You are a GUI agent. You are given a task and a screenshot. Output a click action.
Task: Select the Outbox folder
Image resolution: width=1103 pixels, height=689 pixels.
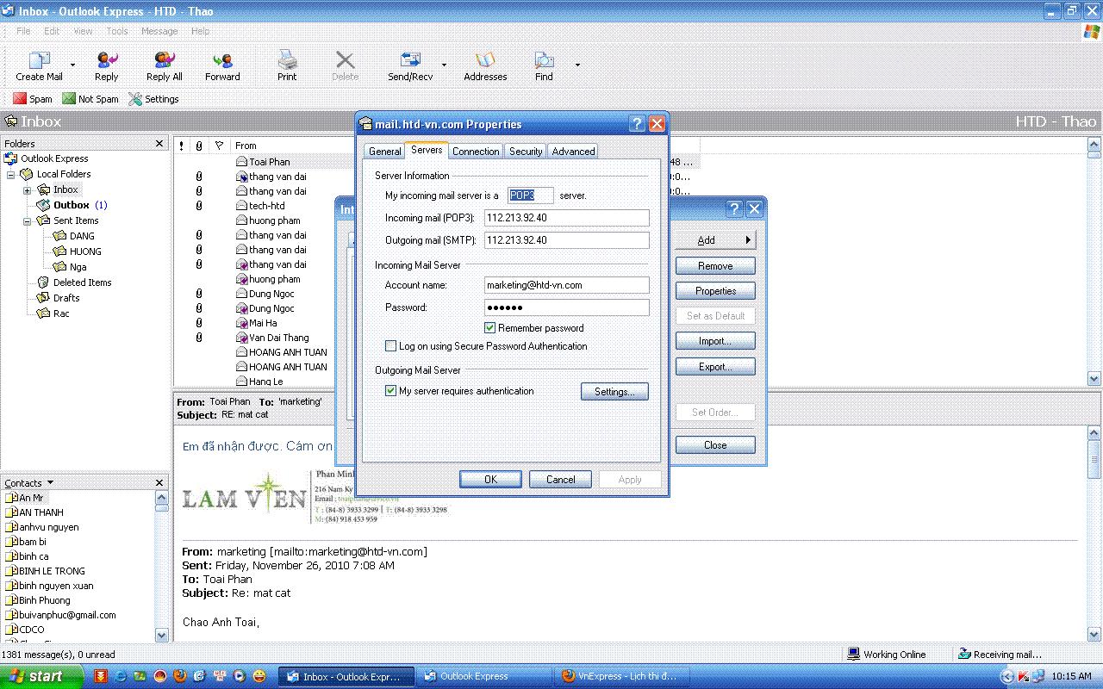(72, 205)
